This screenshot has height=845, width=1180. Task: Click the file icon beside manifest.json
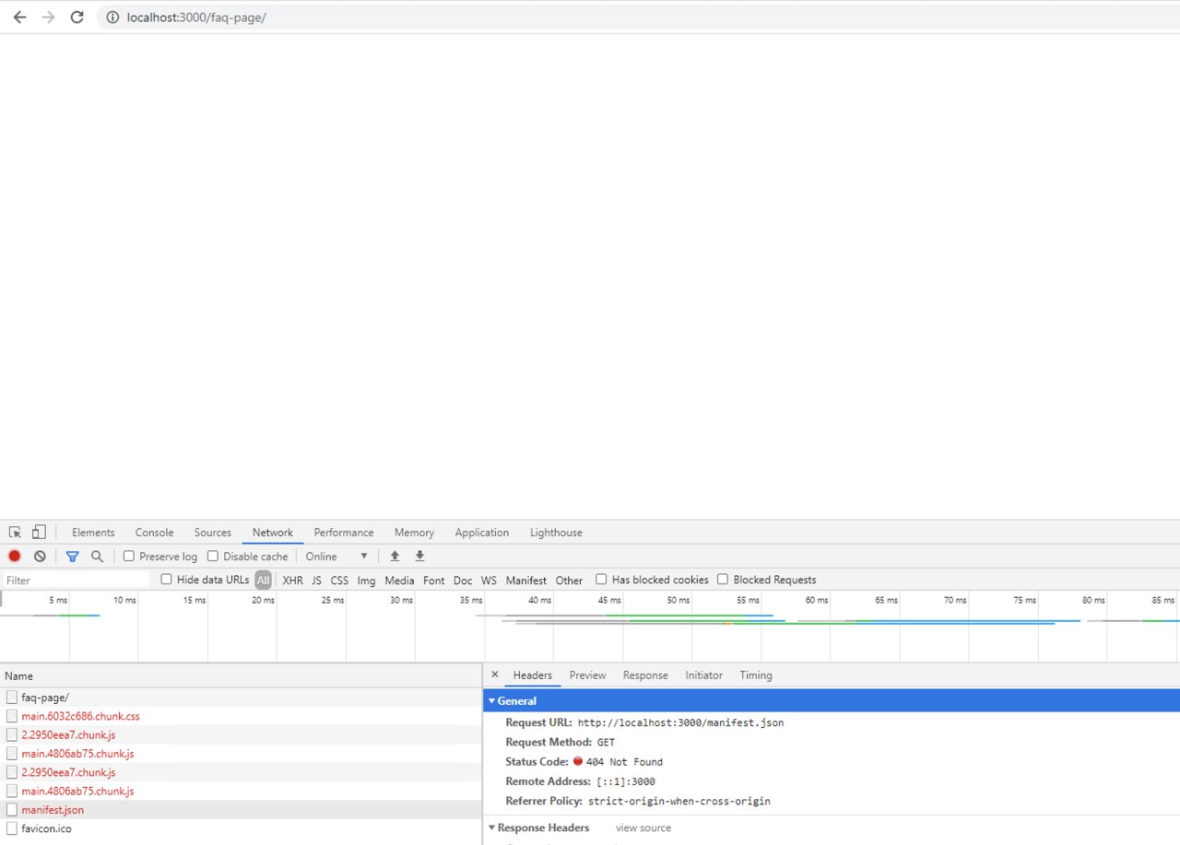(x=12, y=810)
